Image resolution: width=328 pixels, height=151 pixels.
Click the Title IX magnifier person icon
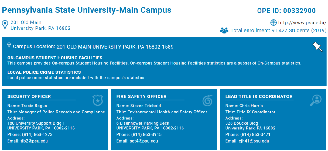(316, 100)
